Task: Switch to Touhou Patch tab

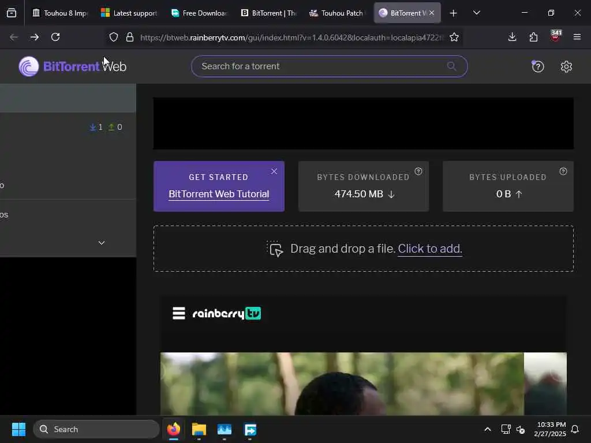Action: [338, 13]
